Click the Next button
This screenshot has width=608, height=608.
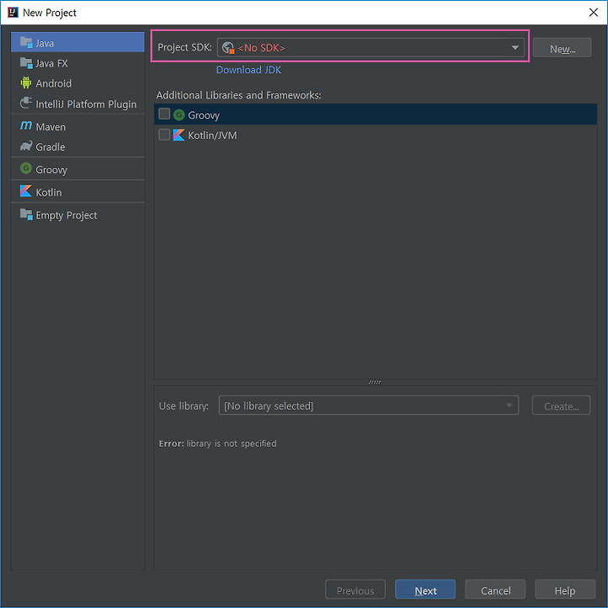425,590
